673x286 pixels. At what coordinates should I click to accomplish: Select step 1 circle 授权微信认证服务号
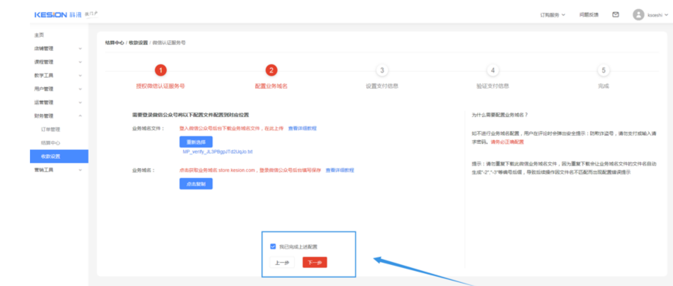coord(161,70)
